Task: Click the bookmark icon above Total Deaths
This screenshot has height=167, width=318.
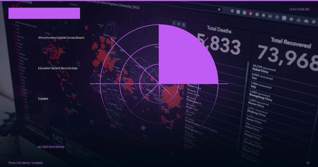Action: (174, 23)
